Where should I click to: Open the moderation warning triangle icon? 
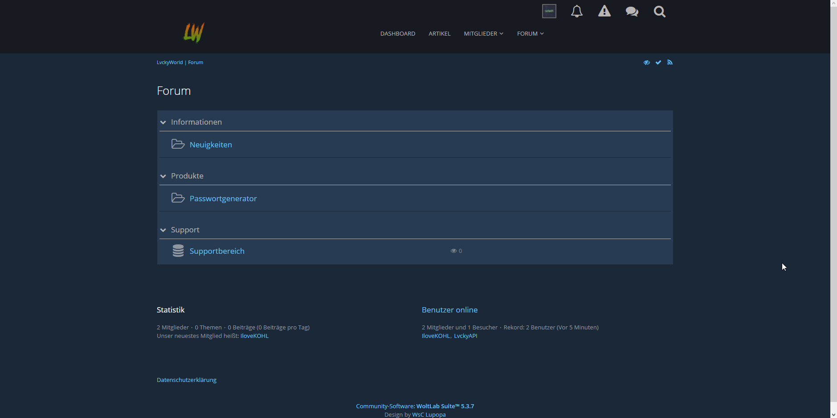pos(604,12)
